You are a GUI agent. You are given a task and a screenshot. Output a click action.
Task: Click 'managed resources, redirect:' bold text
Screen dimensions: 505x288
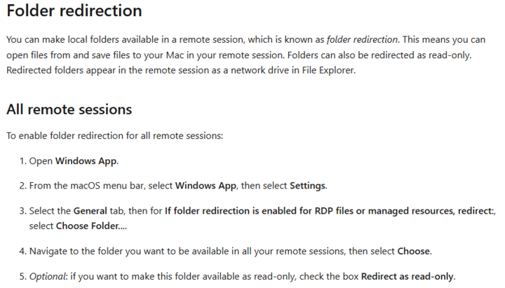(x=431, y=211)
